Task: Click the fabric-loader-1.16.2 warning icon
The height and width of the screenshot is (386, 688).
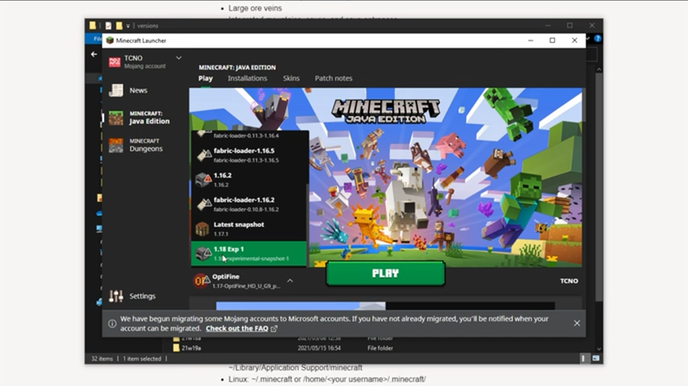Action: (204, 204)
